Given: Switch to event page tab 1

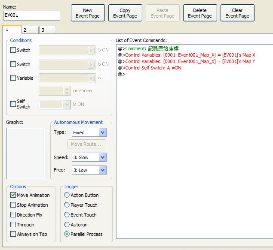Looking at the screenshot, I should point(12,29).
